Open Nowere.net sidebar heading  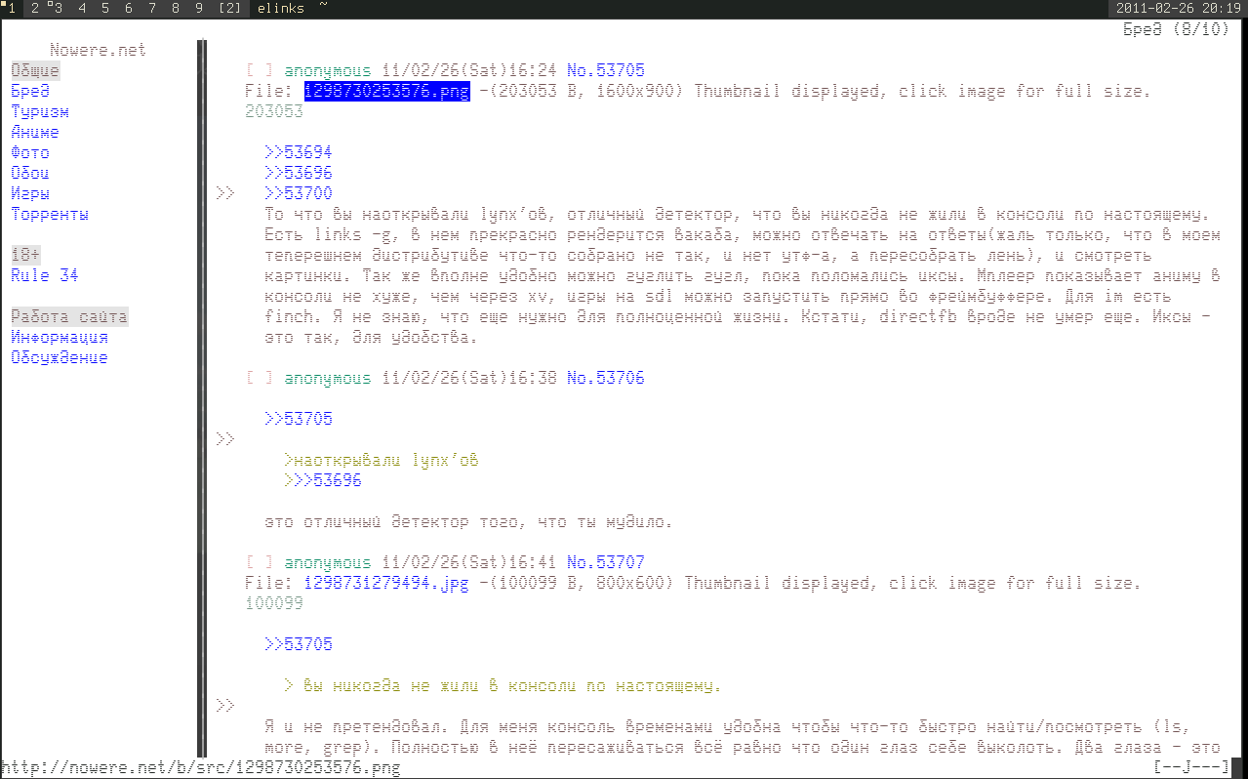tap(99, 50)
